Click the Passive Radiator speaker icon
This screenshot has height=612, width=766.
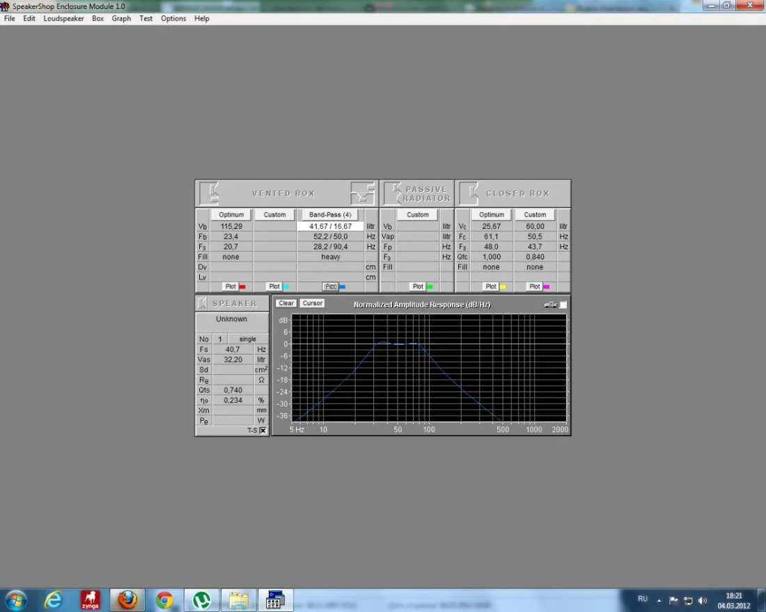tap(392, 193)
